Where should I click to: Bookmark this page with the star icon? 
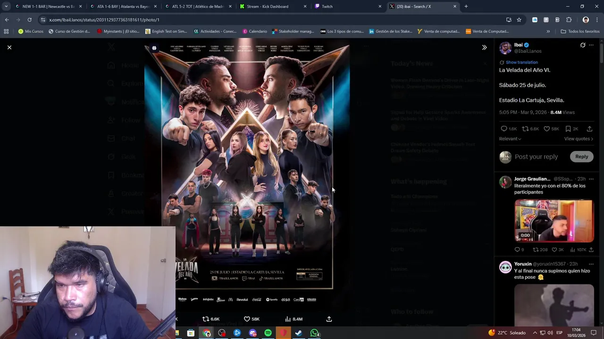(x=519, y=20)
